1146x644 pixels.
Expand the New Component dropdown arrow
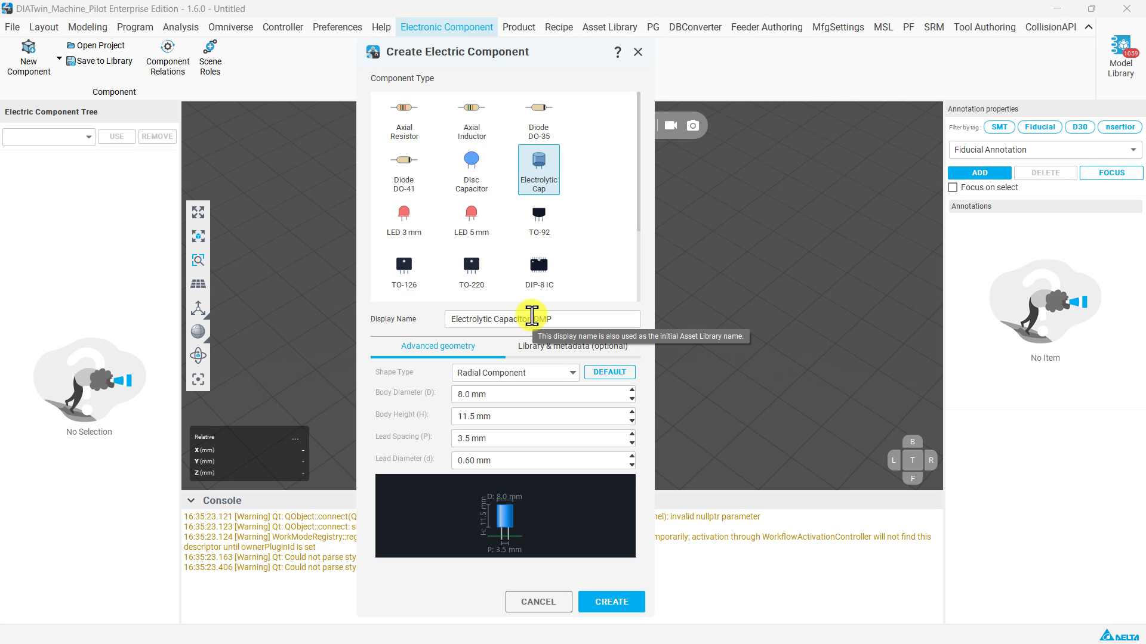click(x=59, y=58)
